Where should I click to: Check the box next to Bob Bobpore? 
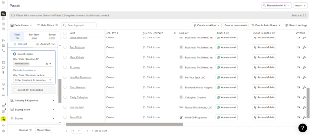(x=65, y=47)
